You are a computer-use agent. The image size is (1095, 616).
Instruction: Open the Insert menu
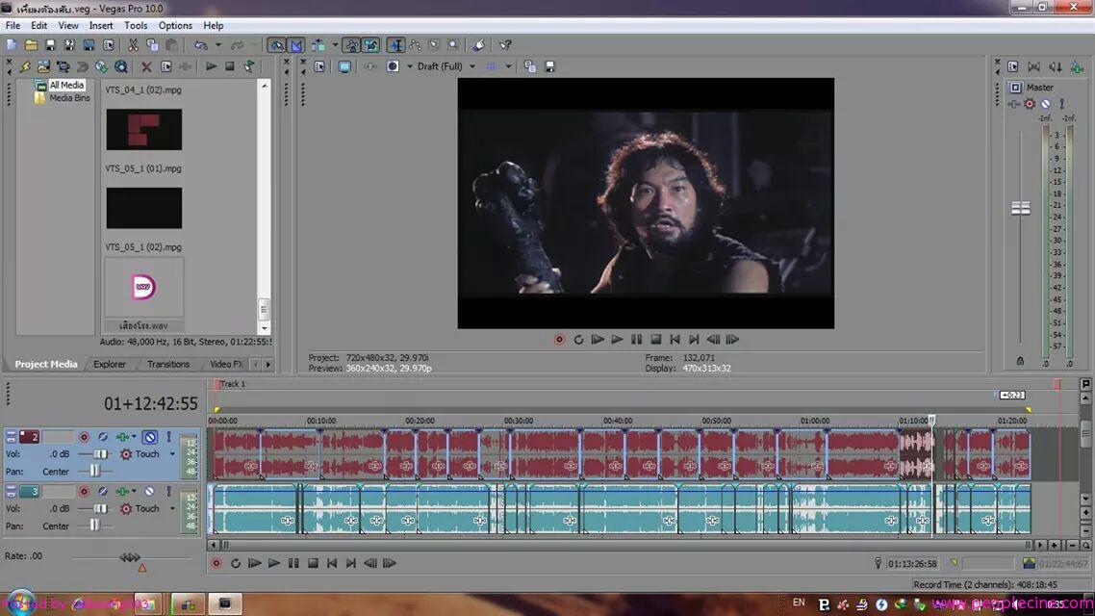coord(101,25)
